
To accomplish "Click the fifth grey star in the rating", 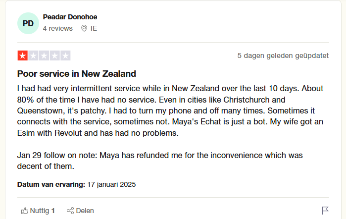I will pos(65,55).
